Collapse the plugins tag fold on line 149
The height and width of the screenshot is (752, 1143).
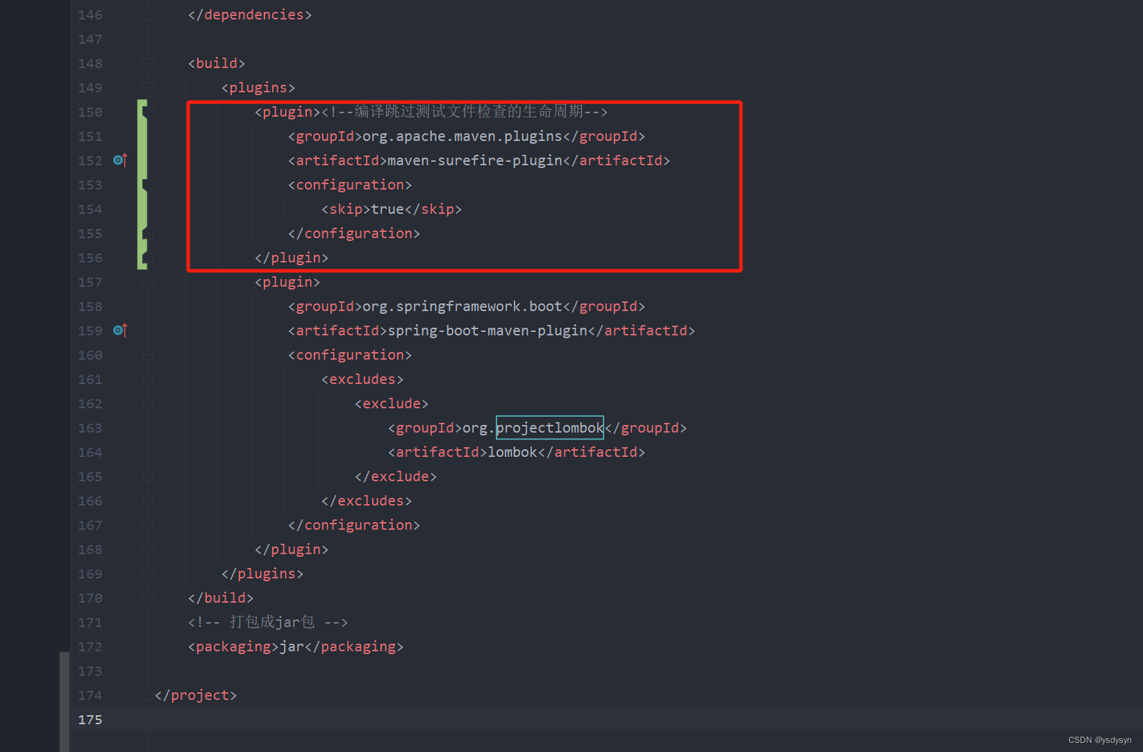[x=148, y=87]
